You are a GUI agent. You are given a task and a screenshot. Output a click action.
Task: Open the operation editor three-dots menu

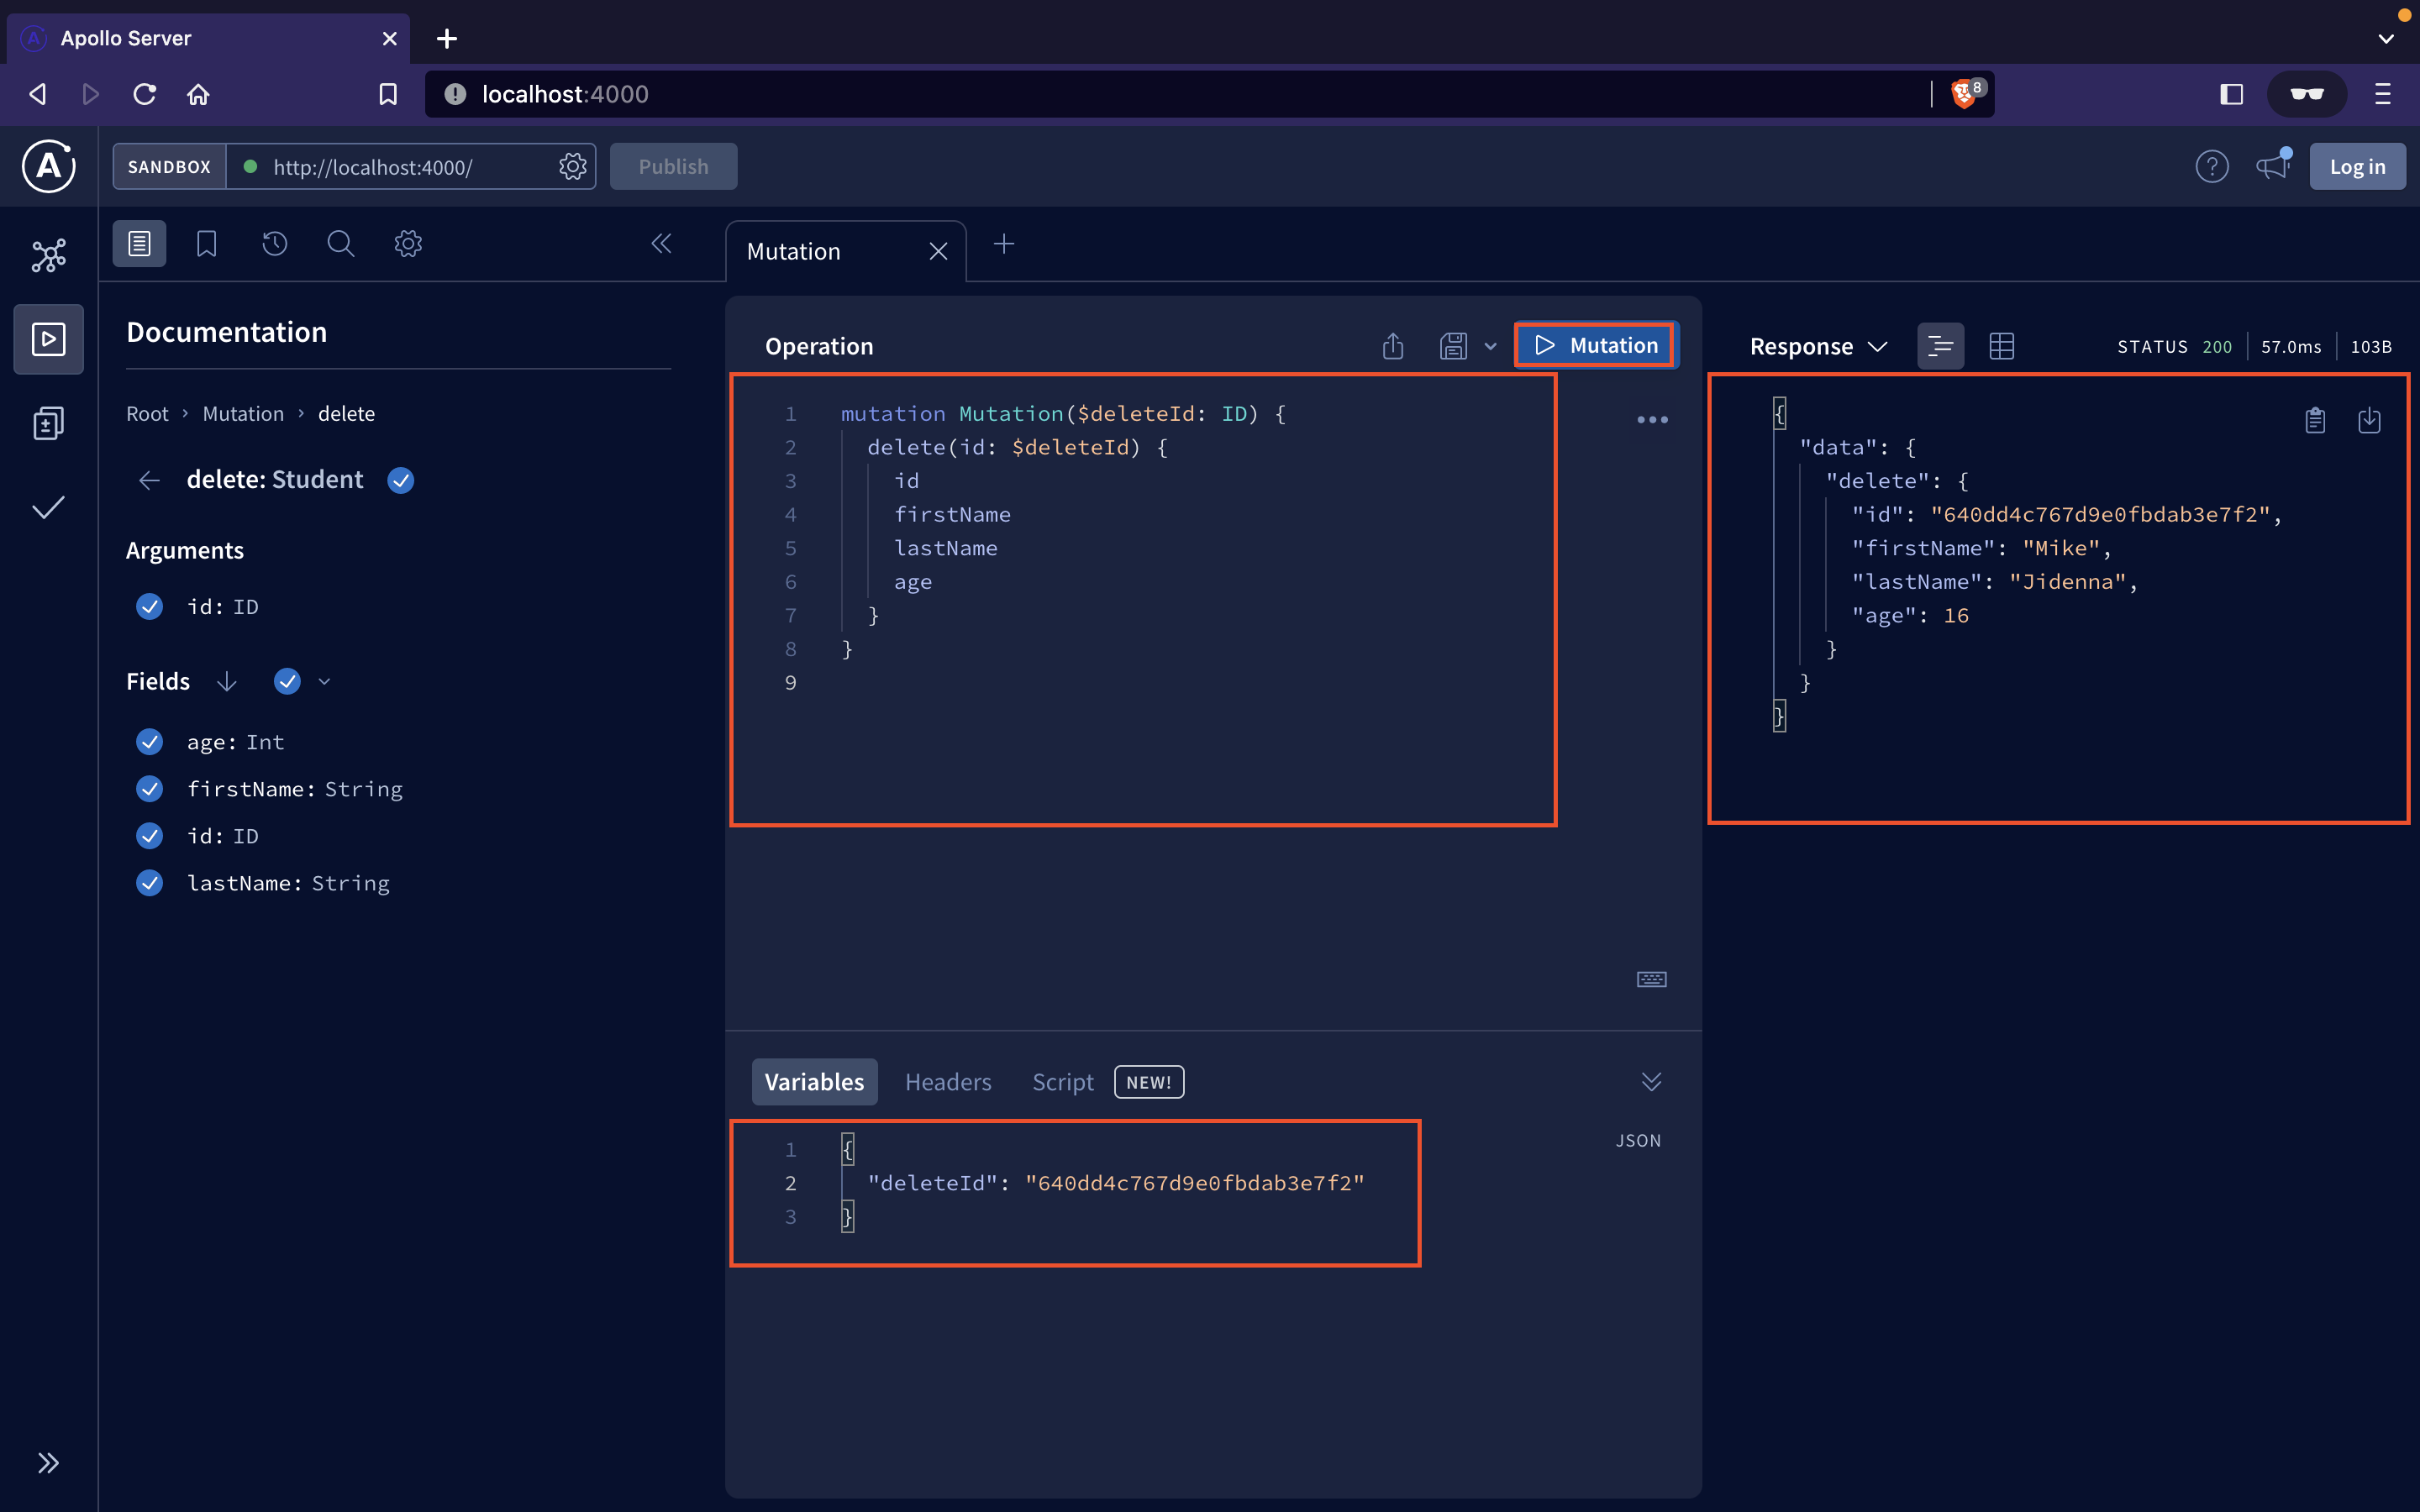pos(1652,420)
